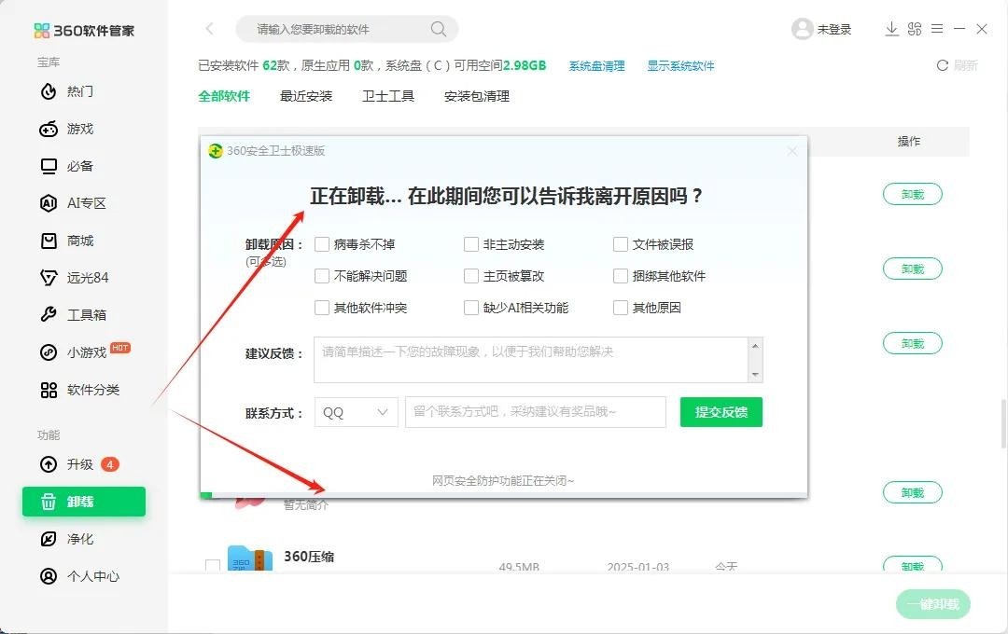Check the 病毒杀不掉 checkbox
Screen dimensions: 1008x634
[322, 244]
